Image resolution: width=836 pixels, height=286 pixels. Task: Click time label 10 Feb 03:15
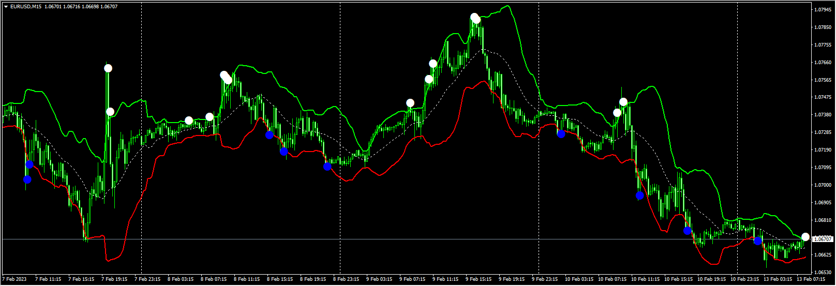point(579,279)
